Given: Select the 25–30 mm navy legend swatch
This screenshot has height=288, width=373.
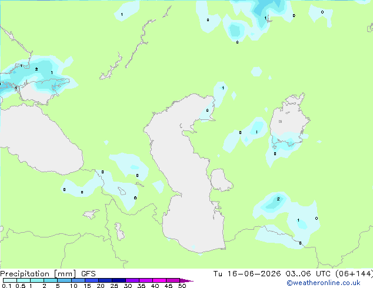Looking at the screenshot, I should coord(118,280).
